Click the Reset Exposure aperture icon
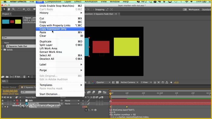The height and width of the screenshot is (119, 212). point(171,82)
